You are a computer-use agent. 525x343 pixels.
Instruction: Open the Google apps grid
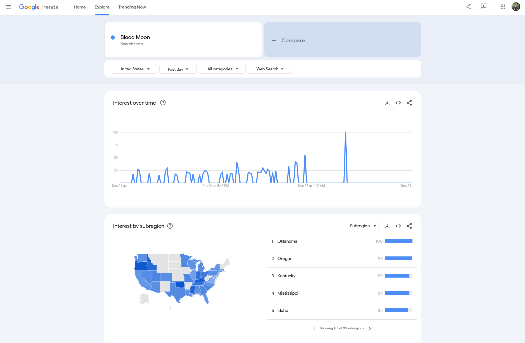(503, 7)
